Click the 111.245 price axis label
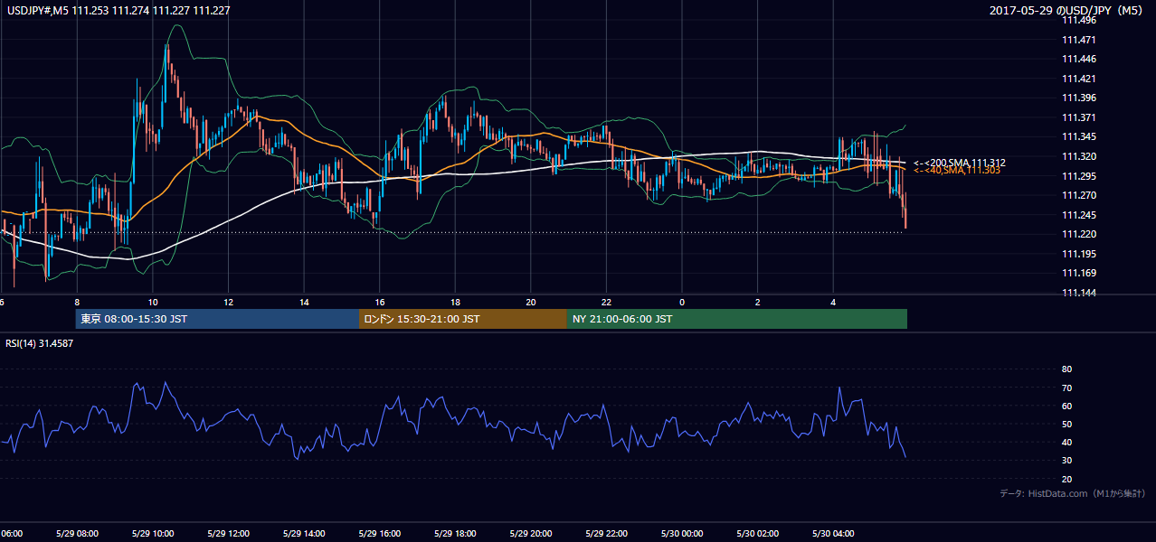1156x542 pixels. coord(1080,215)
